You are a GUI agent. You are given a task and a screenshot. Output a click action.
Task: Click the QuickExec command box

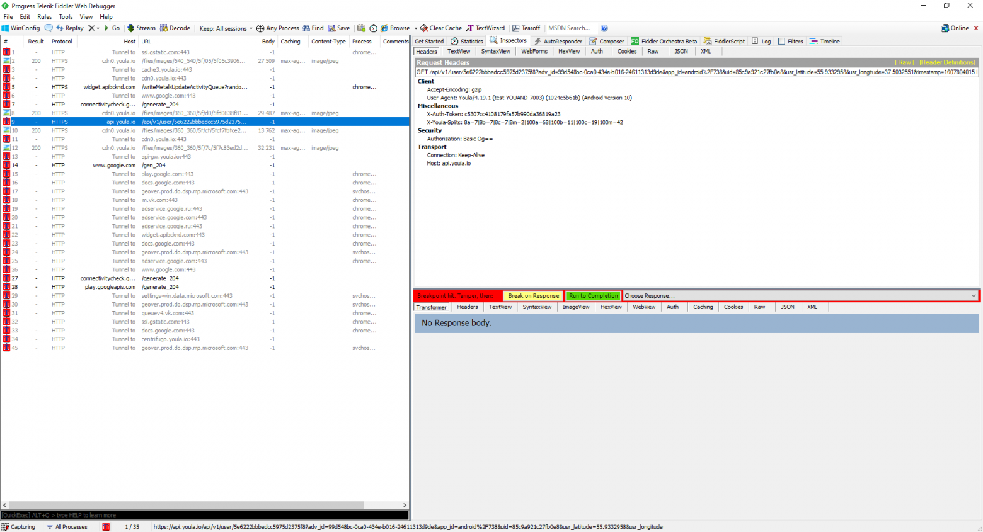pyautogui.click(x=205, y=515)
